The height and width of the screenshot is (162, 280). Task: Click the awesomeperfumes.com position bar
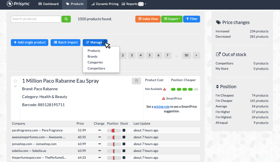tap(114, 137)
